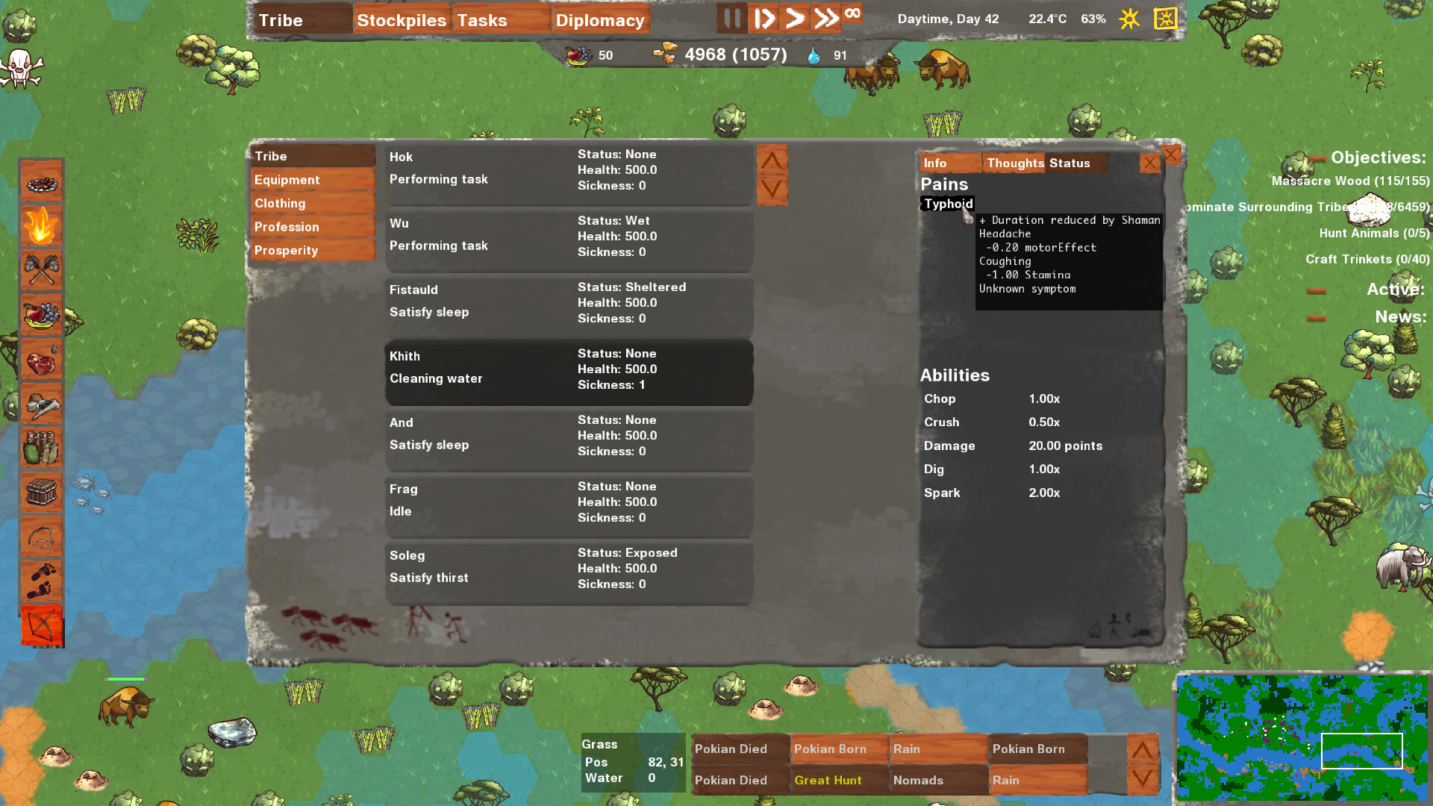
Task: Activate double-speed fast forward
Action: pyautogui.click(x=825, y=19)
